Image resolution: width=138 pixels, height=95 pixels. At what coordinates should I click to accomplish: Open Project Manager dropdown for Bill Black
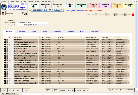(x=100, y=58)
